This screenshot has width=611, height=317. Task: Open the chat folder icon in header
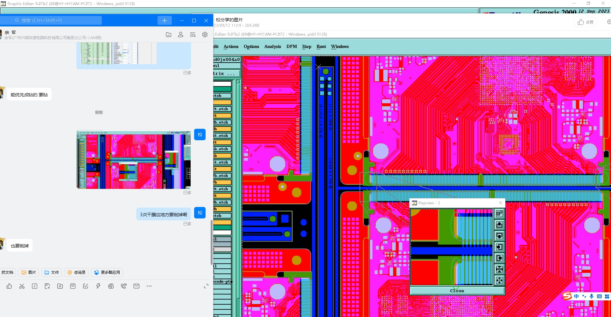coord(169,35)
